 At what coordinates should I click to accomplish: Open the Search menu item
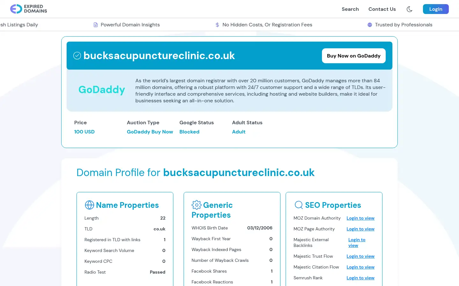click(350, 9)
